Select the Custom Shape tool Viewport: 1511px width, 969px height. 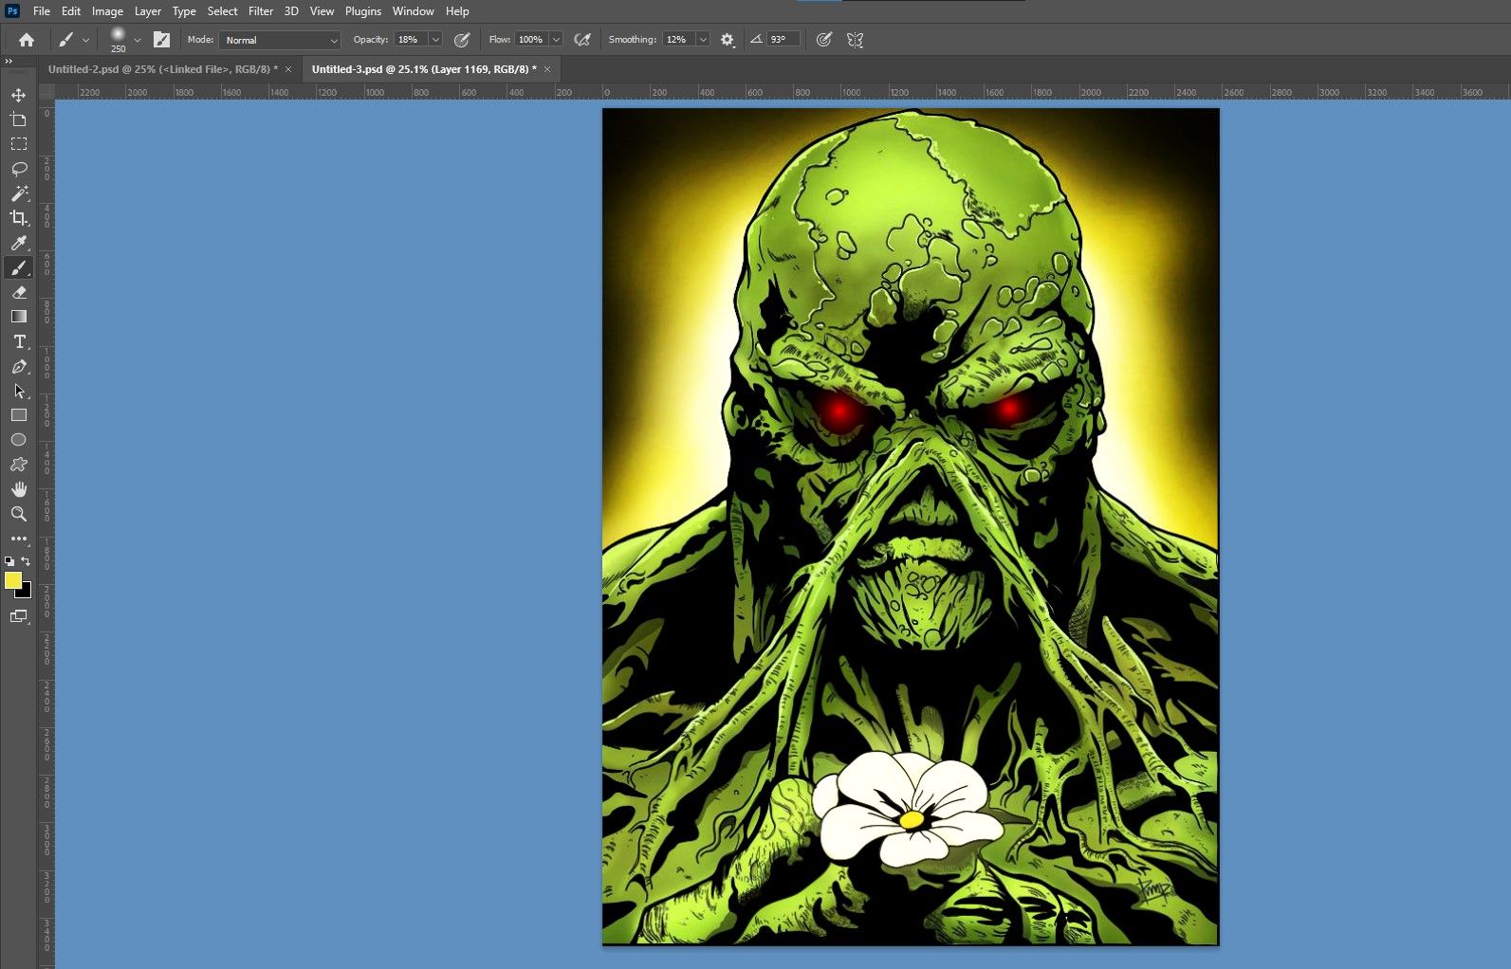tap(18, 465)
